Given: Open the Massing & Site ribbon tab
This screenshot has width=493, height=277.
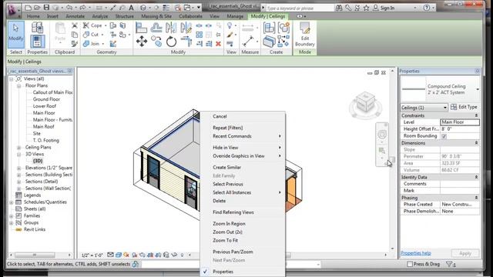Looking at the screenshot, I should coord(156,16).
